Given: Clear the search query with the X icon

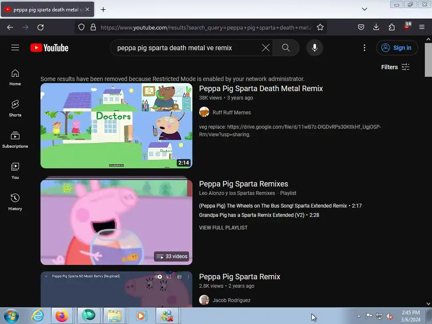Looking at the screenshot, I should point(266,48).
